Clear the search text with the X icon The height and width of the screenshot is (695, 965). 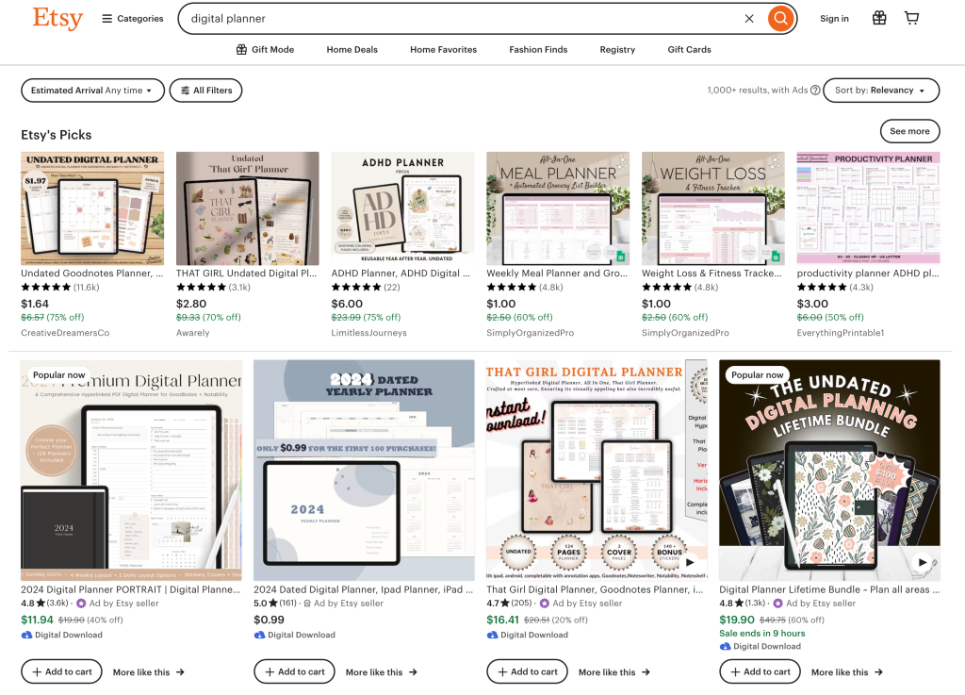click(749, 19)
